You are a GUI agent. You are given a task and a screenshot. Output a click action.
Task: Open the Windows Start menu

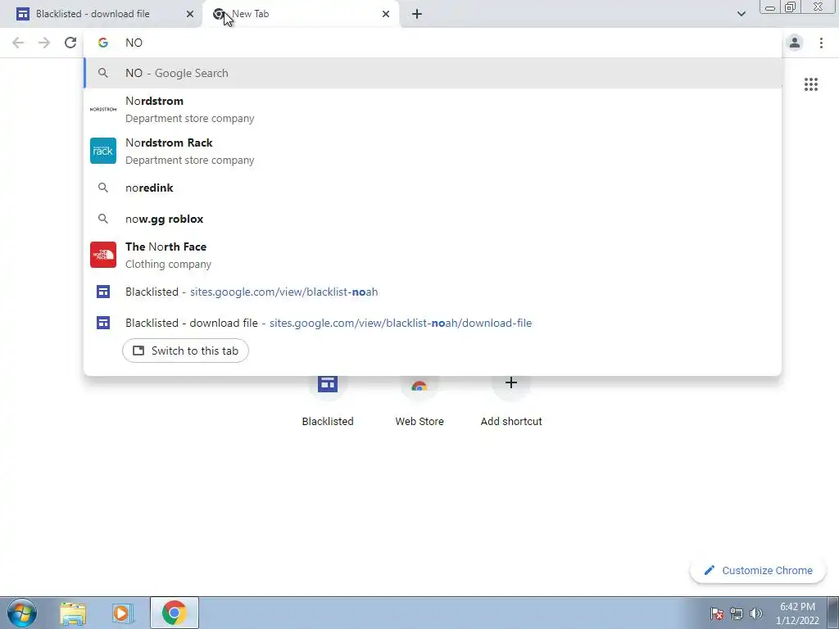(x=22, y=613)
